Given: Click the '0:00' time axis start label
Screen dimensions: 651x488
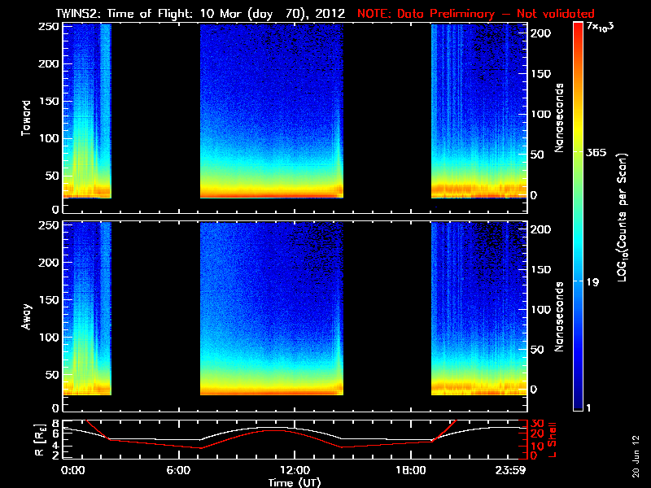Looking at the screenshot, I should coord(73,470).
